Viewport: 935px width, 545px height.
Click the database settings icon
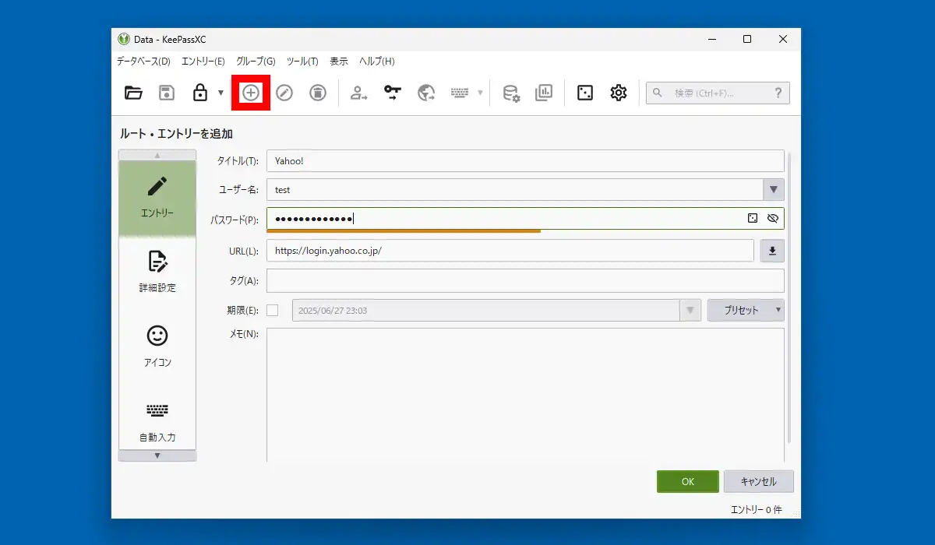pos(511,93)
